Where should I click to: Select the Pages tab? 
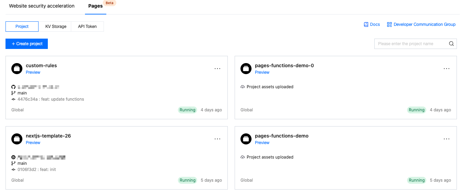click(x=95, y=6)
